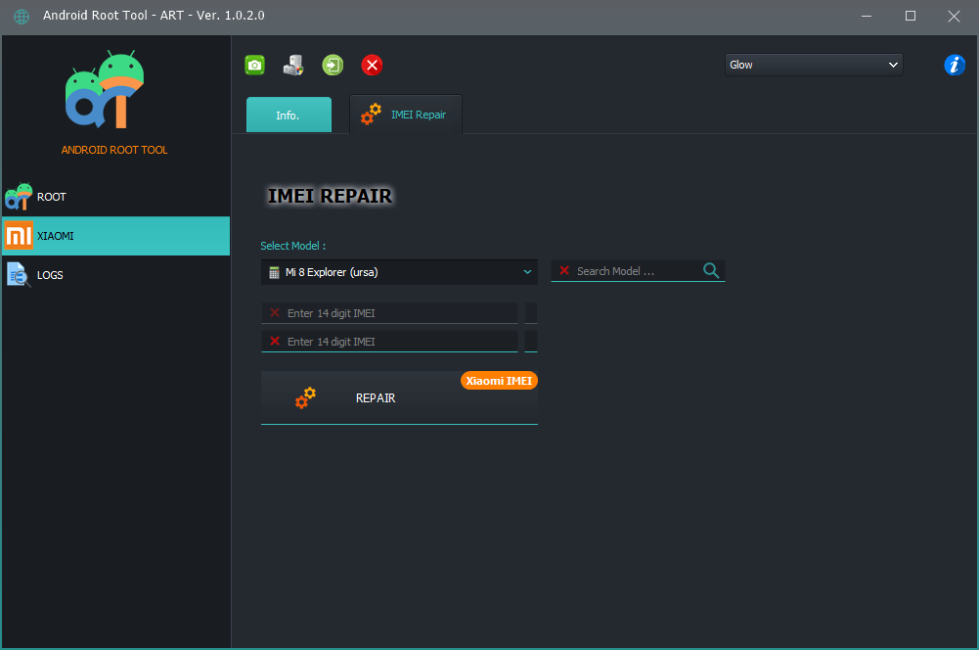The width and height of the screenshot is (979, 650).
Task: Switch to the Info tab
Action: 289,115
